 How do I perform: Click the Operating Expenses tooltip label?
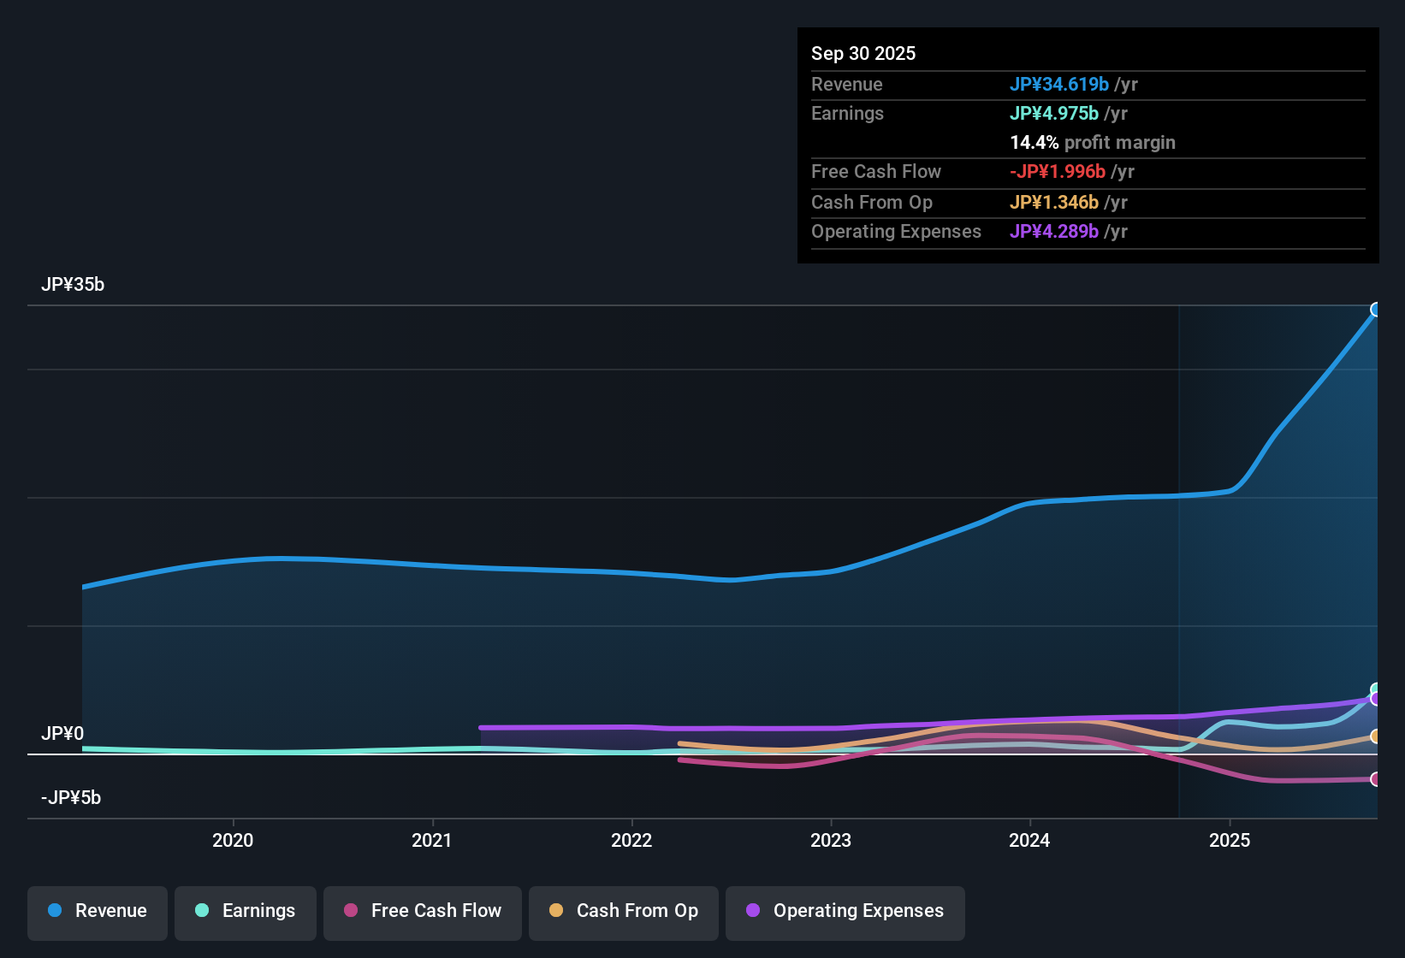click(x=896, y=231)
